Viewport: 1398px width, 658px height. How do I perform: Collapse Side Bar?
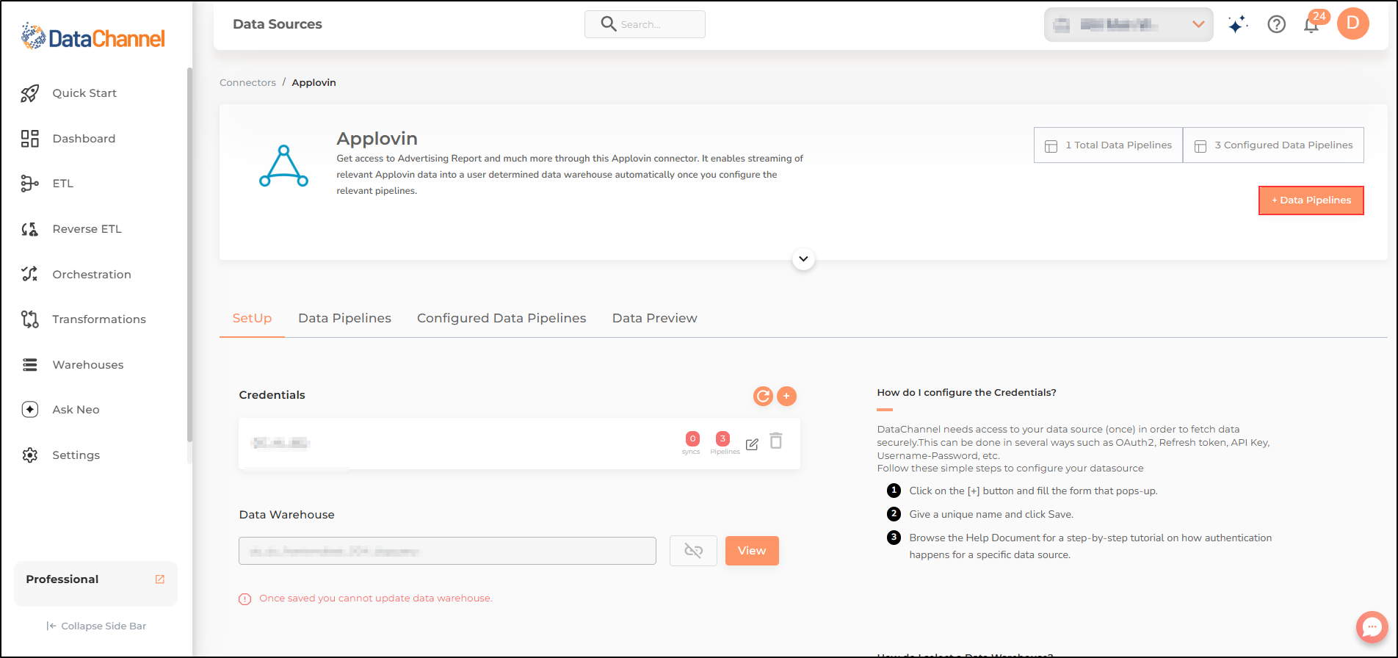point(96,626)
